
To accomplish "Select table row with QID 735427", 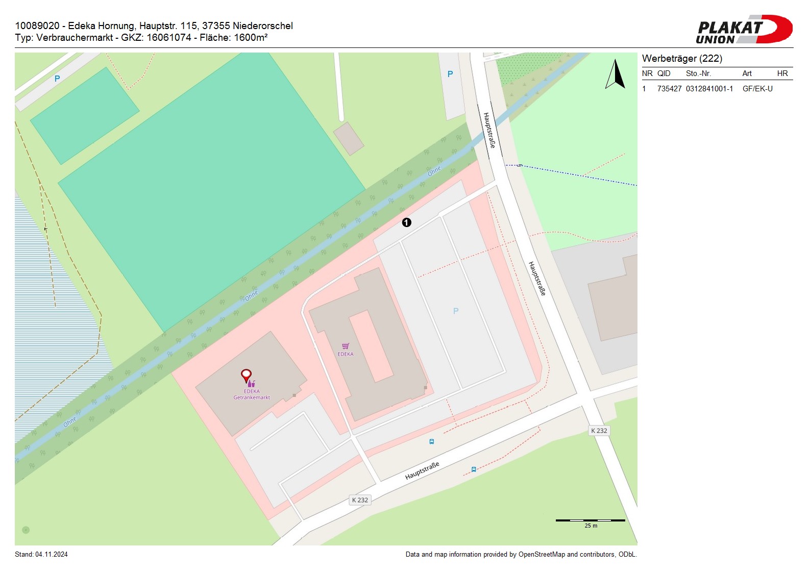I will tap(707, 89).
